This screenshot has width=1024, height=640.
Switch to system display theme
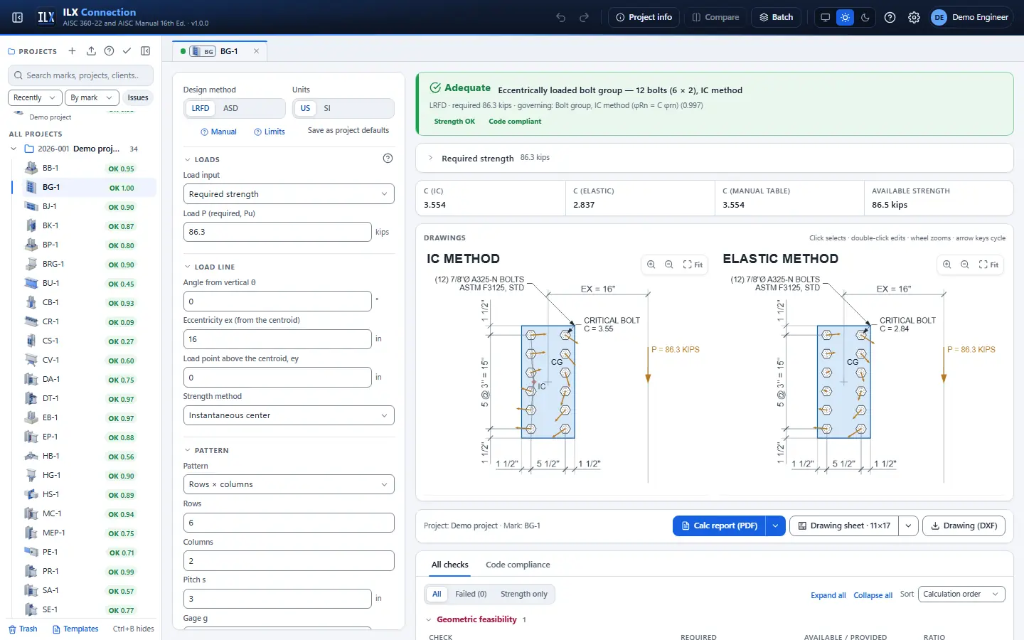(x=825, y=17)
